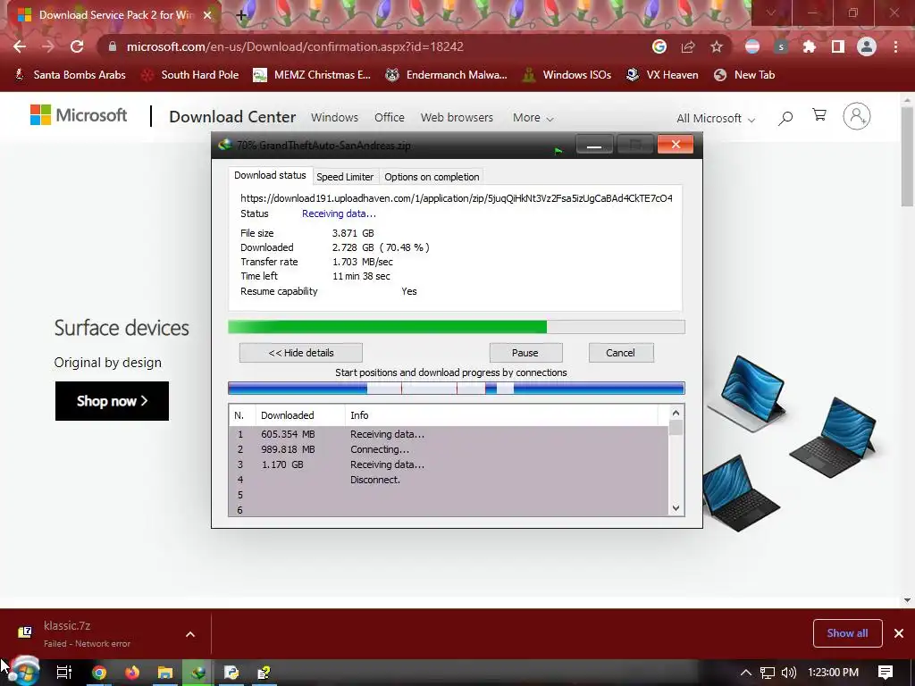Collapse details with Hide details button
This screenshot has width=915, height=686.
coord(301,352)
